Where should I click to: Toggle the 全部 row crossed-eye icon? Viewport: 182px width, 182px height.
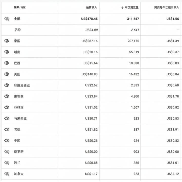point(7,19)
